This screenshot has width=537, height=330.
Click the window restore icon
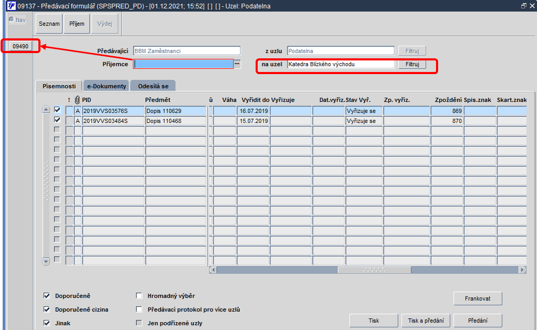[x=524, y=6]
